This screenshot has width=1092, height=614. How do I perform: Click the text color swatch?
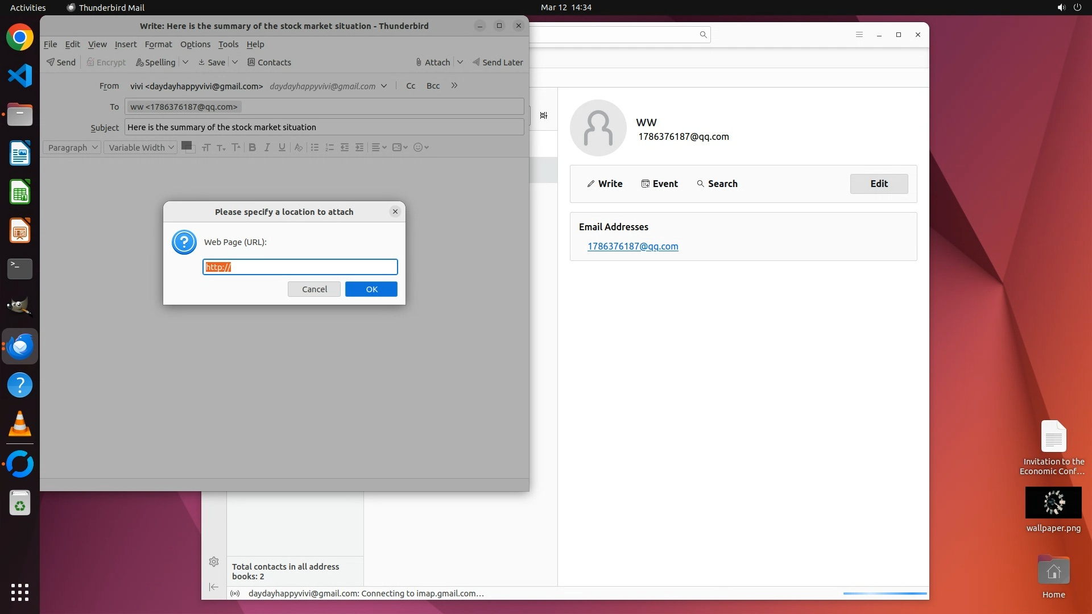pyautogui.click(x=186, y=146)
